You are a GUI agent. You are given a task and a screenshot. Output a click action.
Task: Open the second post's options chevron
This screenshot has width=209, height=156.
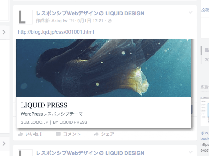(x=190, y=152)
